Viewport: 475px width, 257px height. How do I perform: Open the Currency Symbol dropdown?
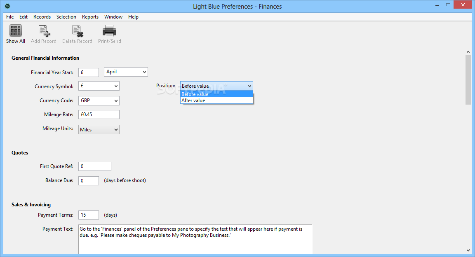tap(99, 86)
